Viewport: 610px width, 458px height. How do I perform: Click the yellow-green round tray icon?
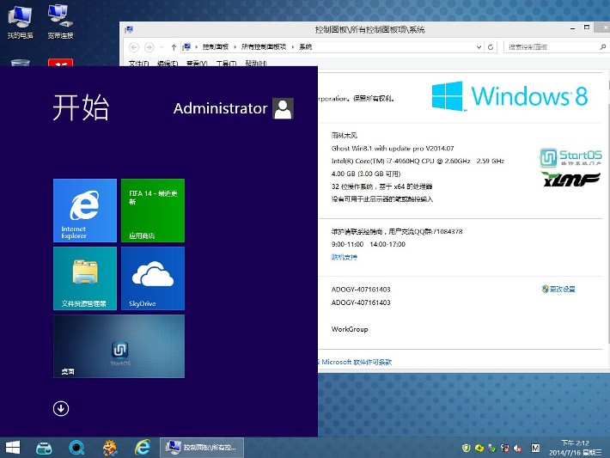point(479,449)
